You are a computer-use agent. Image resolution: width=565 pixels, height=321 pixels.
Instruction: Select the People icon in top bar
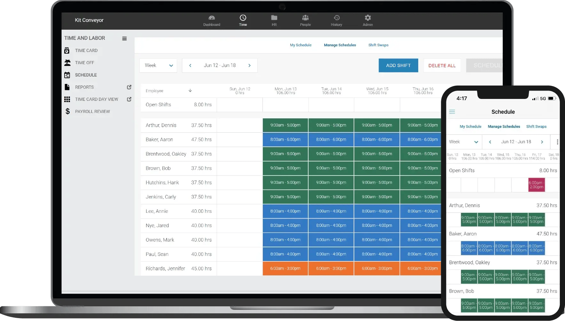(305, 18)
